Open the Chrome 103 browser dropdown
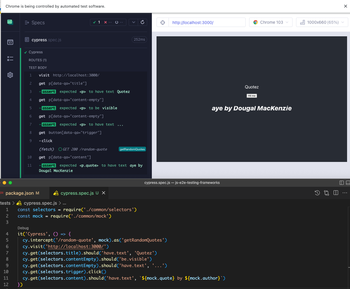 click(271, 22)
